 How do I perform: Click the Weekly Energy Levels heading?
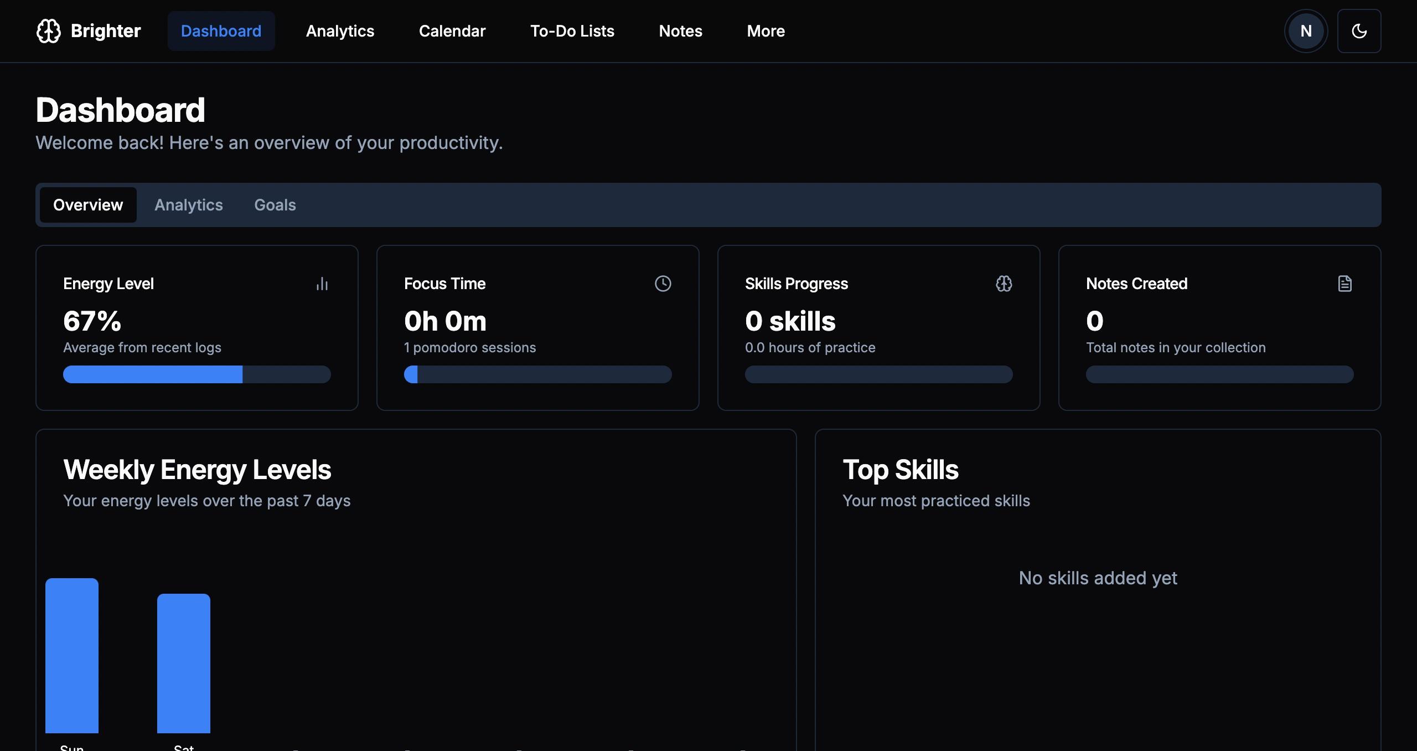click(x=197, y=470)
